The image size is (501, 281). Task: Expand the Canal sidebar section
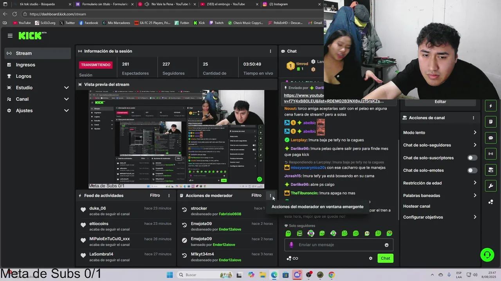(38, 99)
